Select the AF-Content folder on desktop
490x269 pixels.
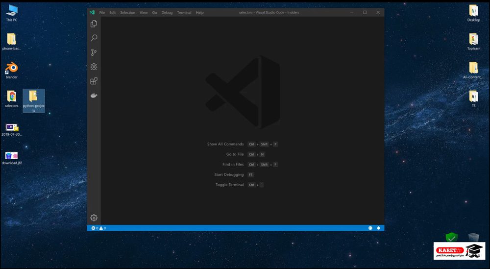473,70
